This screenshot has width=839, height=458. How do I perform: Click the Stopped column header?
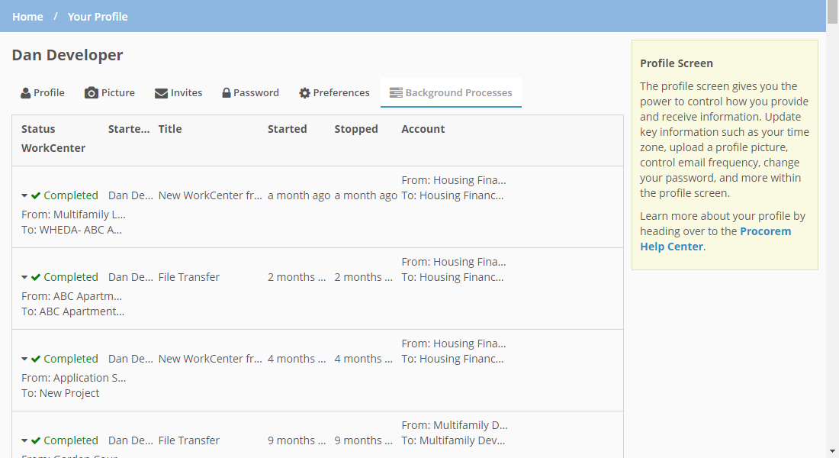[x=356, y=129]
